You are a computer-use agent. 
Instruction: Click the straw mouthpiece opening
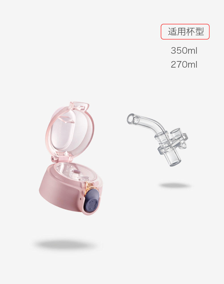131,119
